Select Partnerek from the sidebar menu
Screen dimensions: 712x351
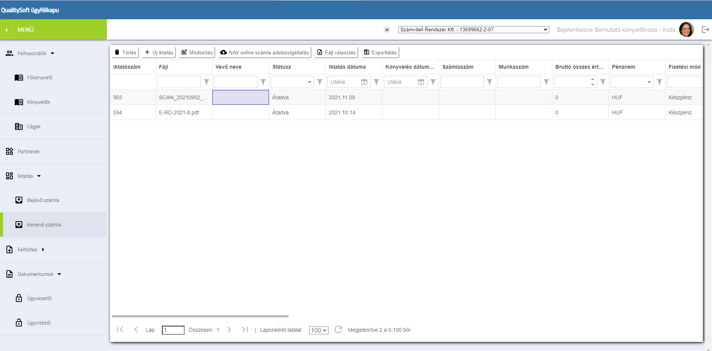tap(29, 151)
